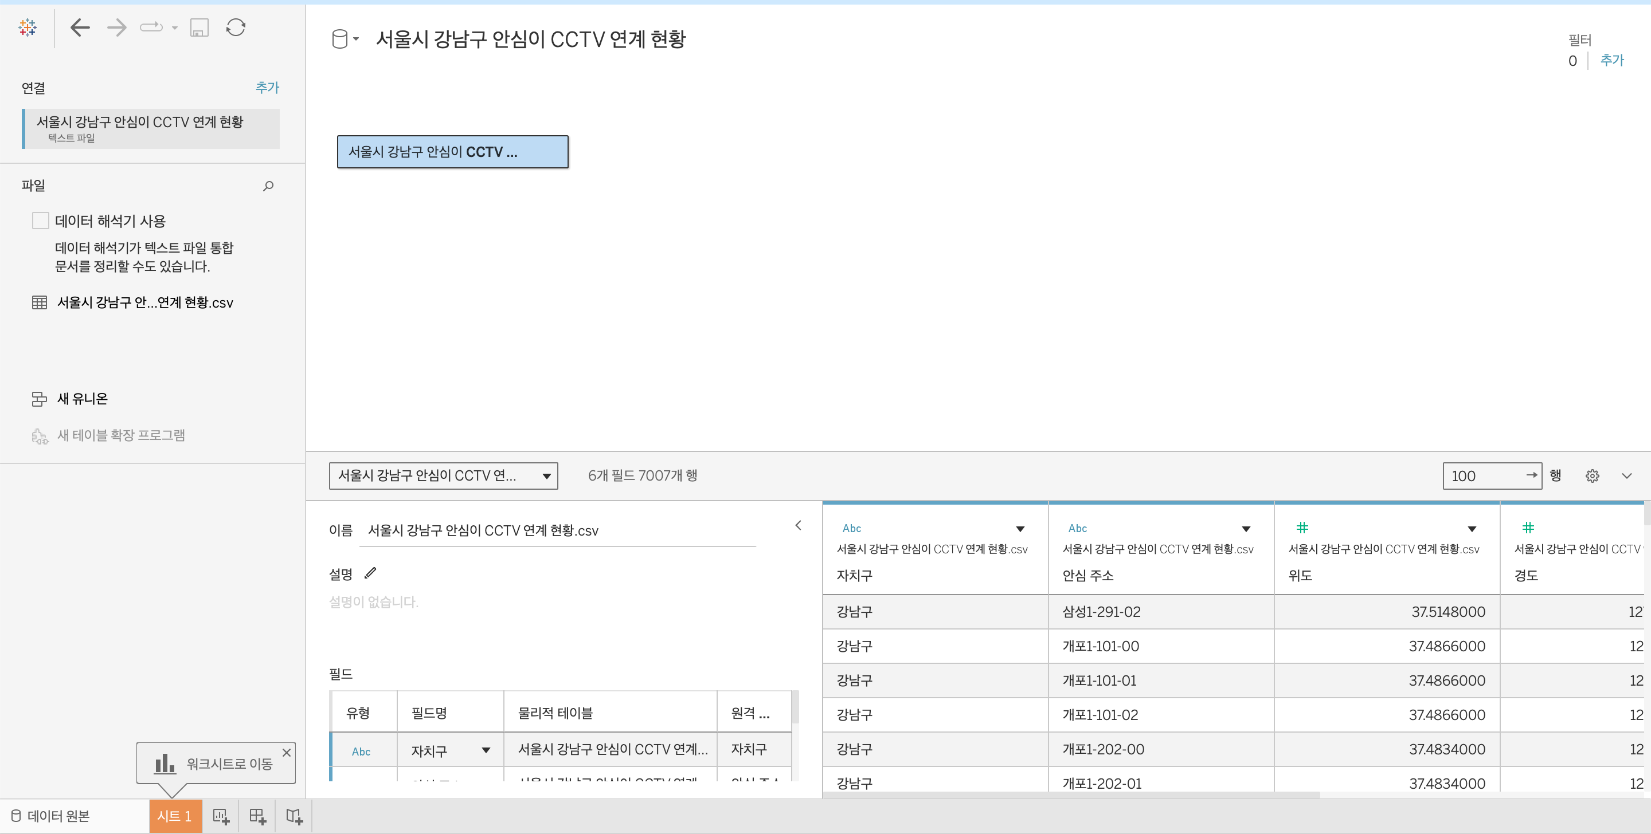Open the 자치구 column header dropdown arrow
Viewport: 1651px width, 834px height.
pos(1020,529)
